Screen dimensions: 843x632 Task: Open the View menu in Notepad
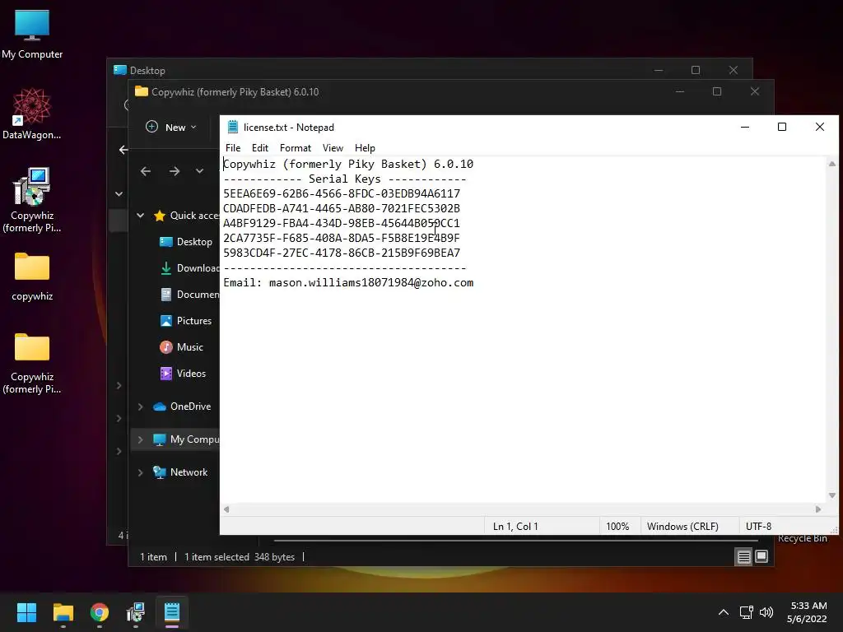pos(333,148)
